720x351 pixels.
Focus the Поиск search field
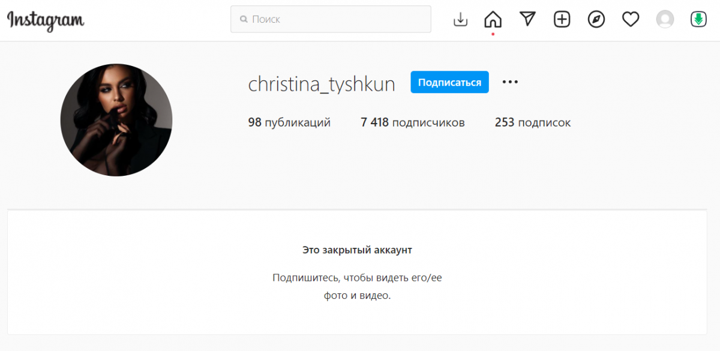(x=336, y=19)
